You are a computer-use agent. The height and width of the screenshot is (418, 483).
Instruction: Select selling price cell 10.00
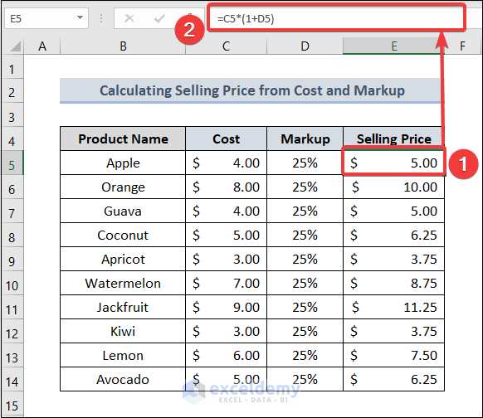click(x=393, y=187)
